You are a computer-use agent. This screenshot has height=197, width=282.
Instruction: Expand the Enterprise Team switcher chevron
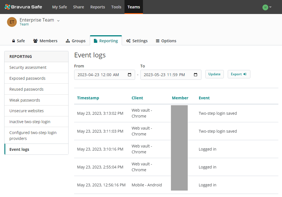(x=58, y=20)
